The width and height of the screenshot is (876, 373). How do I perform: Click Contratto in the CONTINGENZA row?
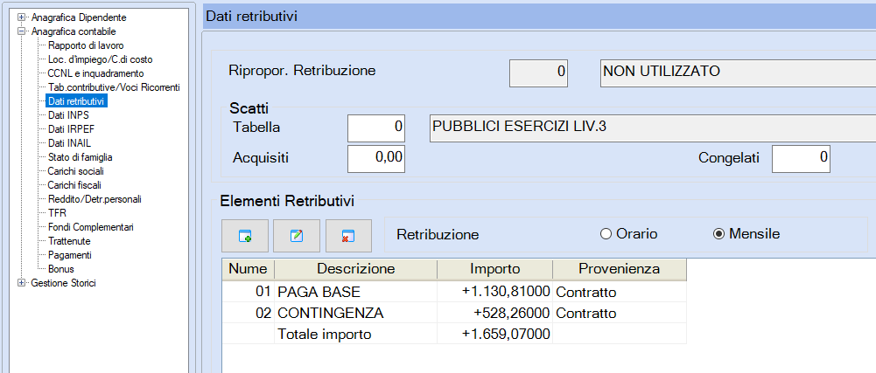tap(620, 313)
